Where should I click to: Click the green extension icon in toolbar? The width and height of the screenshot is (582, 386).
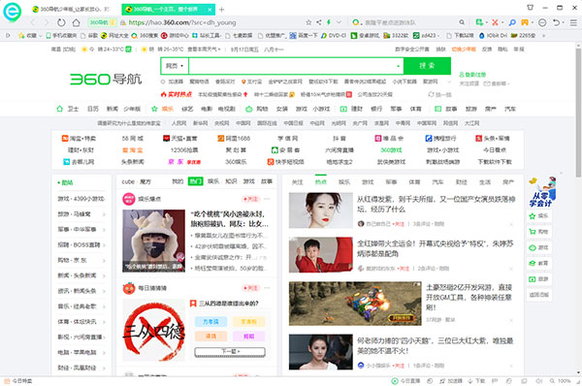tap(479, 22)
